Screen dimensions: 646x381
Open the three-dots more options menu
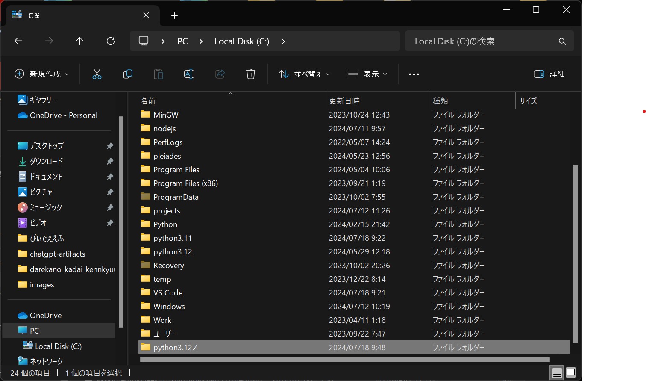[414, 74]
